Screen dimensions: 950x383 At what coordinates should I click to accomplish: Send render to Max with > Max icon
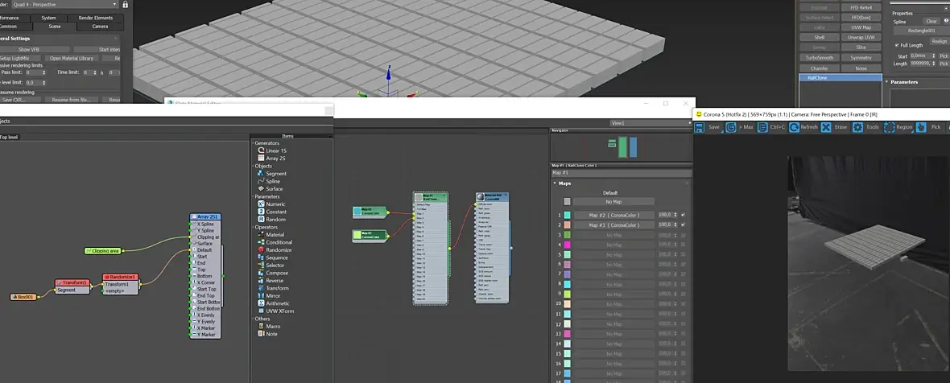pyautogui.click(x=731, y=127)
